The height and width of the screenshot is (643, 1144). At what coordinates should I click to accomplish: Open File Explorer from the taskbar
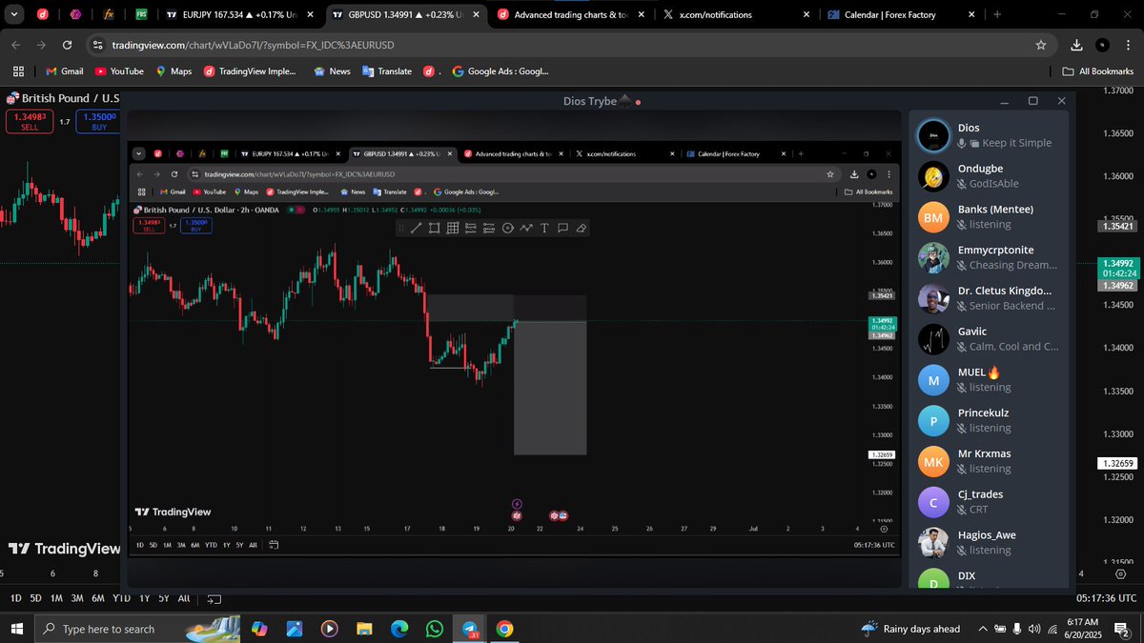(364, 629)
